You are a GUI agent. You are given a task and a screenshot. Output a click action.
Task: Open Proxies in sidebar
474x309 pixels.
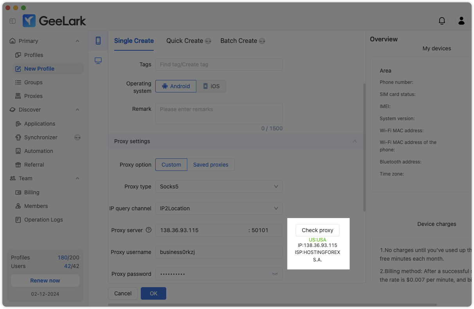33,96
